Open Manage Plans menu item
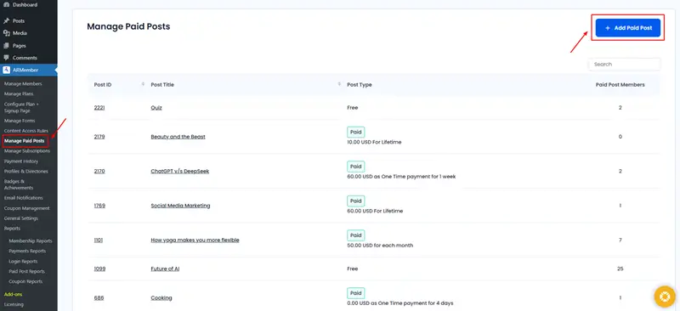This screenshot has height=311, width=680. (x=19, y=93)
